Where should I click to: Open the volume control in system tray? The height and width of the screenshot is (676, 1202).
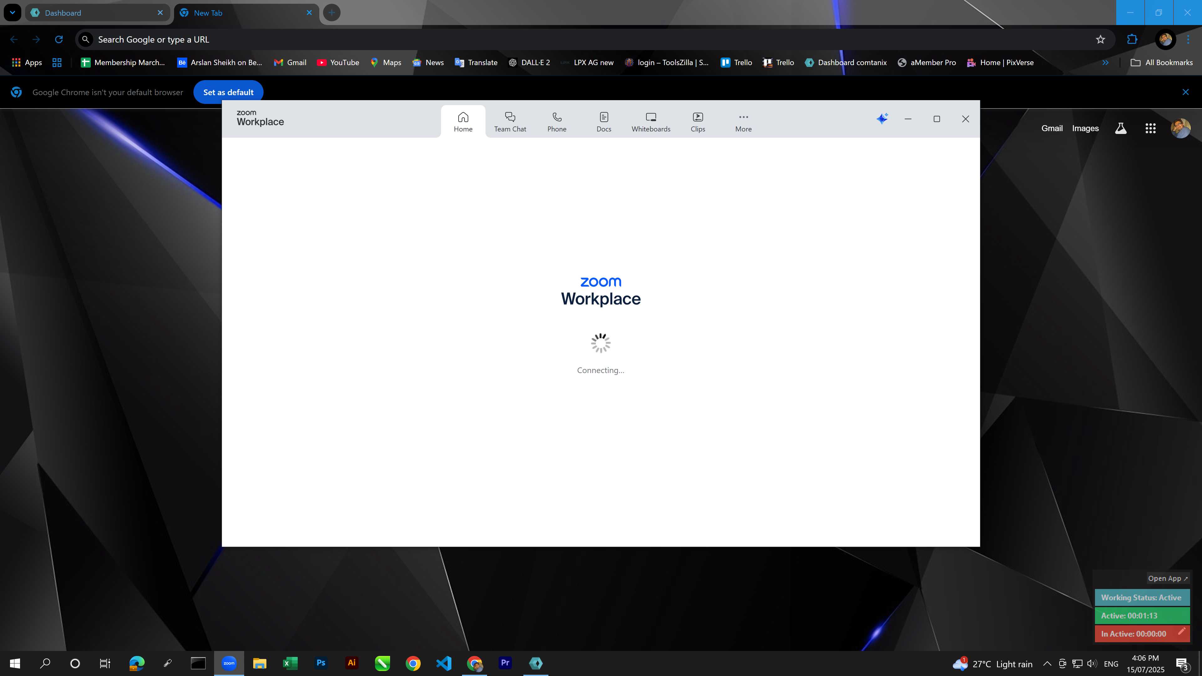tap(1092, 663)
